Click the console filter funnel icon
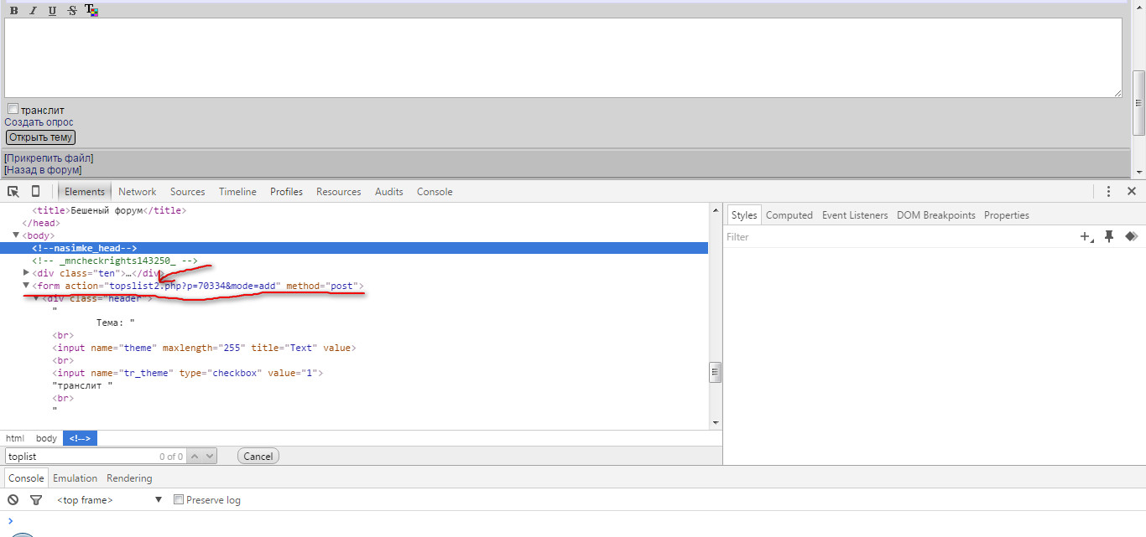 (x=36, y=500)
